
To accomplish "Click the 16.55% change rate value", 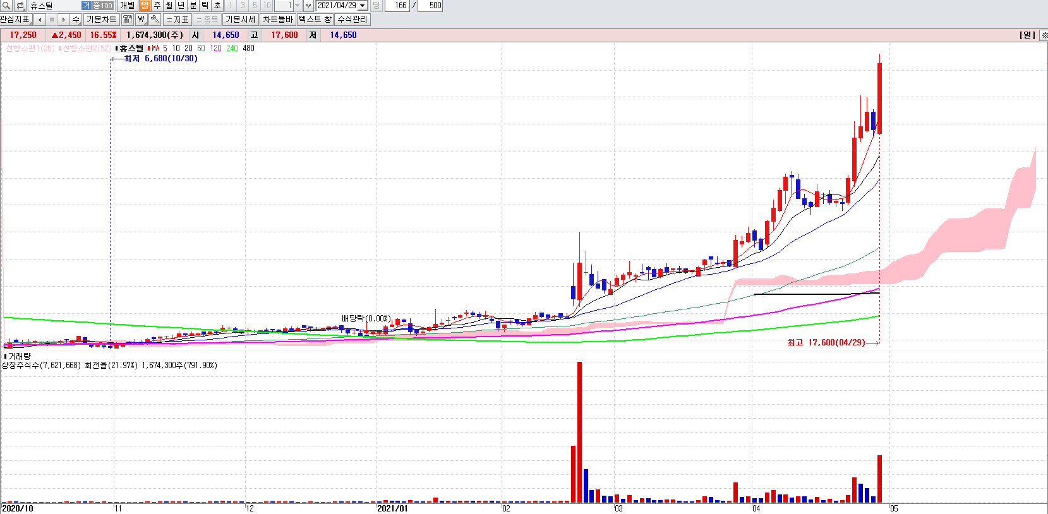I will click(103, 35).
